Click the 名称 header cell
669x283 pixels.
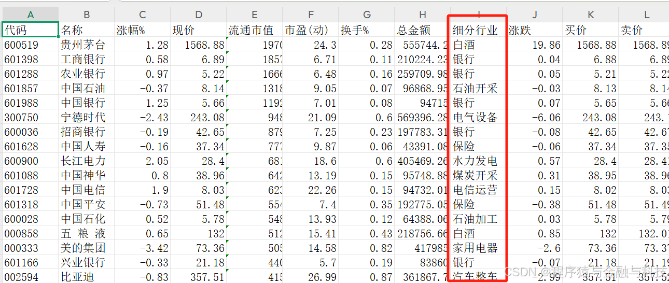[x=87, y=30]
